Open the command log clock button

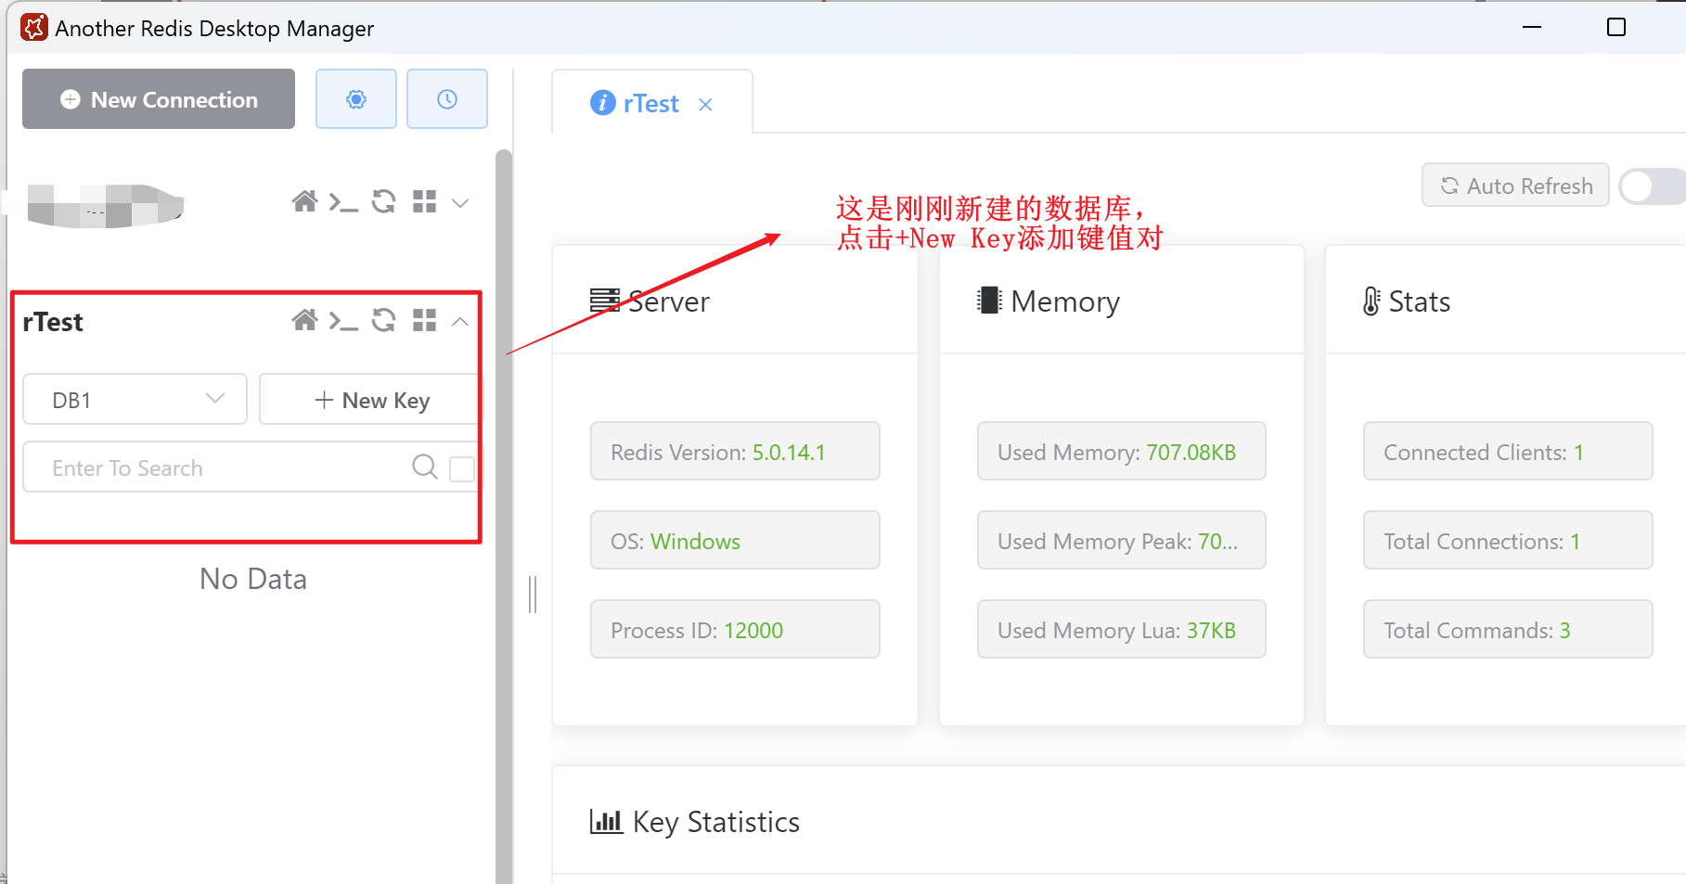(x=447, y=99)
